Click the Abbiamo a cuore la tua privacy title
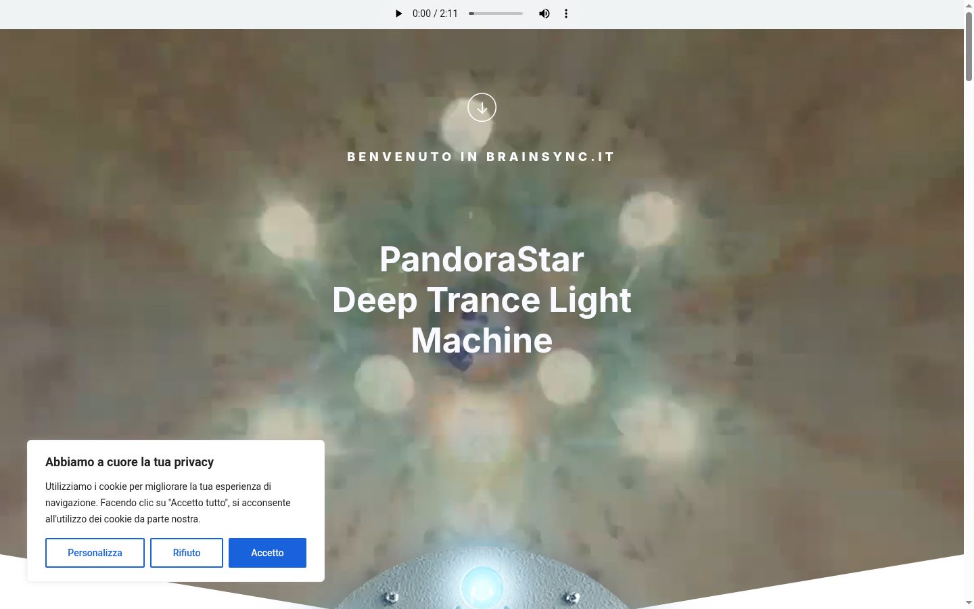The height and width of the screenshot is (609, 974). point(129,462)
